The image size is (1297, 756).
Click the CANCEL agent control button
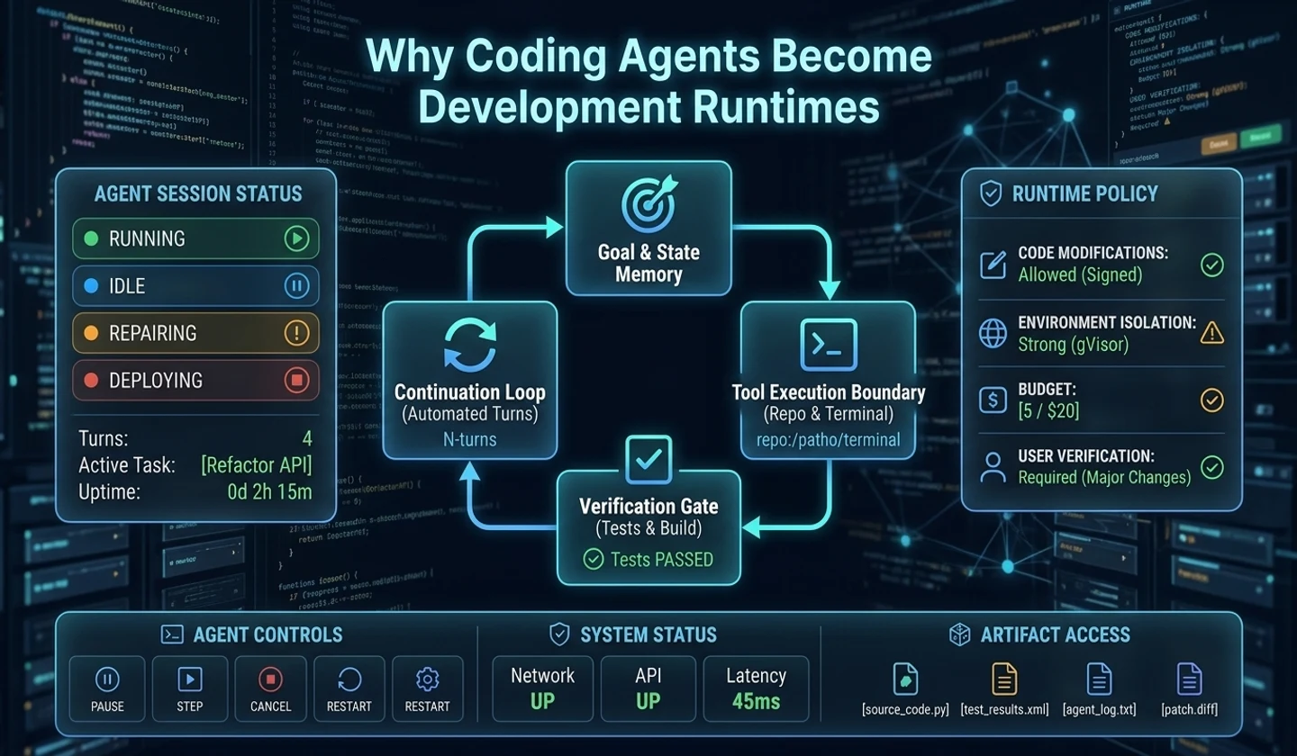pos(270,688)
